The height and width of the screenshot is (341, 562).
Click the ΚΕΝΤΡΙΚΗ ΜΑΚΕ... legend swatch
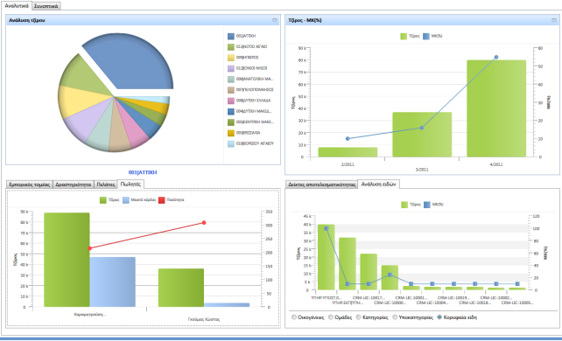point(231,122)
